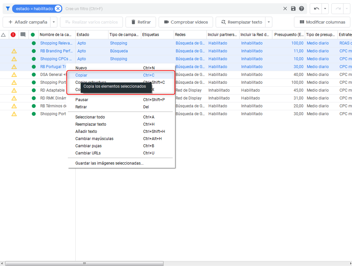Choose 'Copiar' in the context menu
The image size is (352, 266).
pyautogui.click(x=120, y=75)
